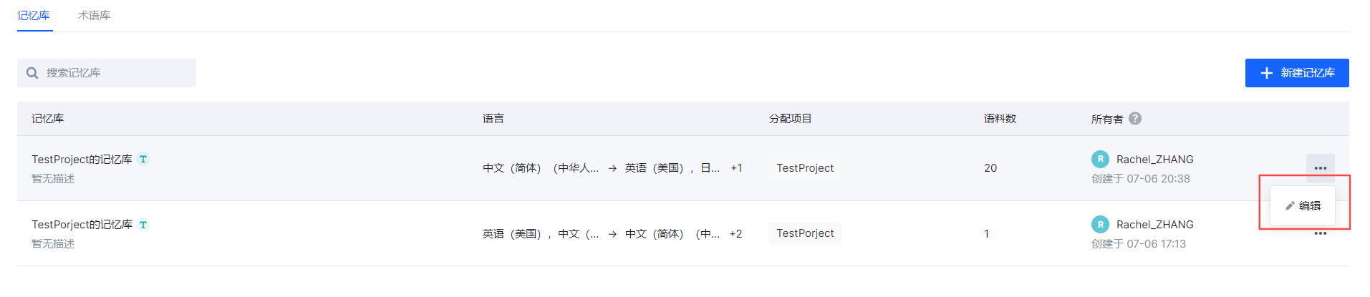
Task: Click the search magnifier icon
Action: (x=32, y=73)
